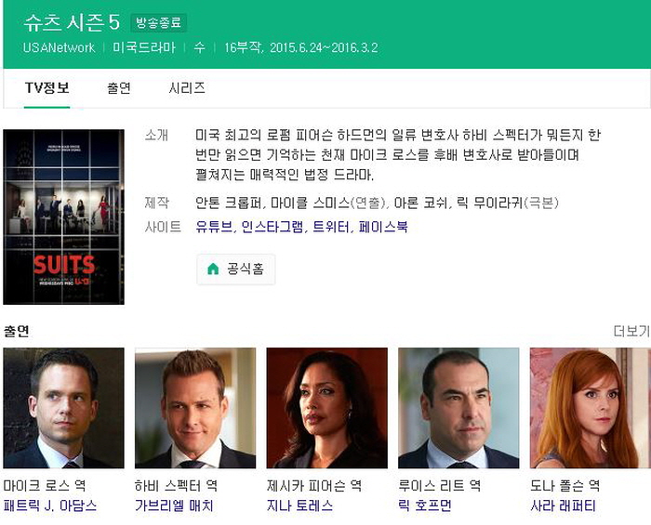651x525 pixels.
Task: Click the 마이크 로스 cast photo
Action: pos(63,408)
